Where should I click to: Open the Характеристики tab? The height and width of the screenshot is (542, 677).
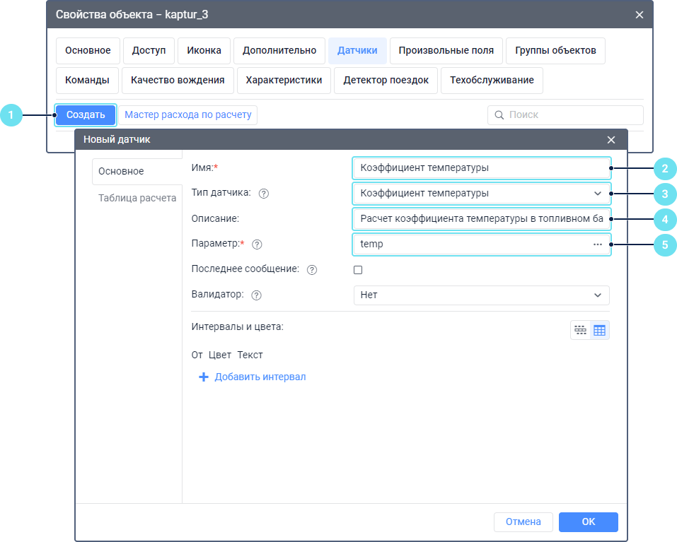tap(284, 81)
